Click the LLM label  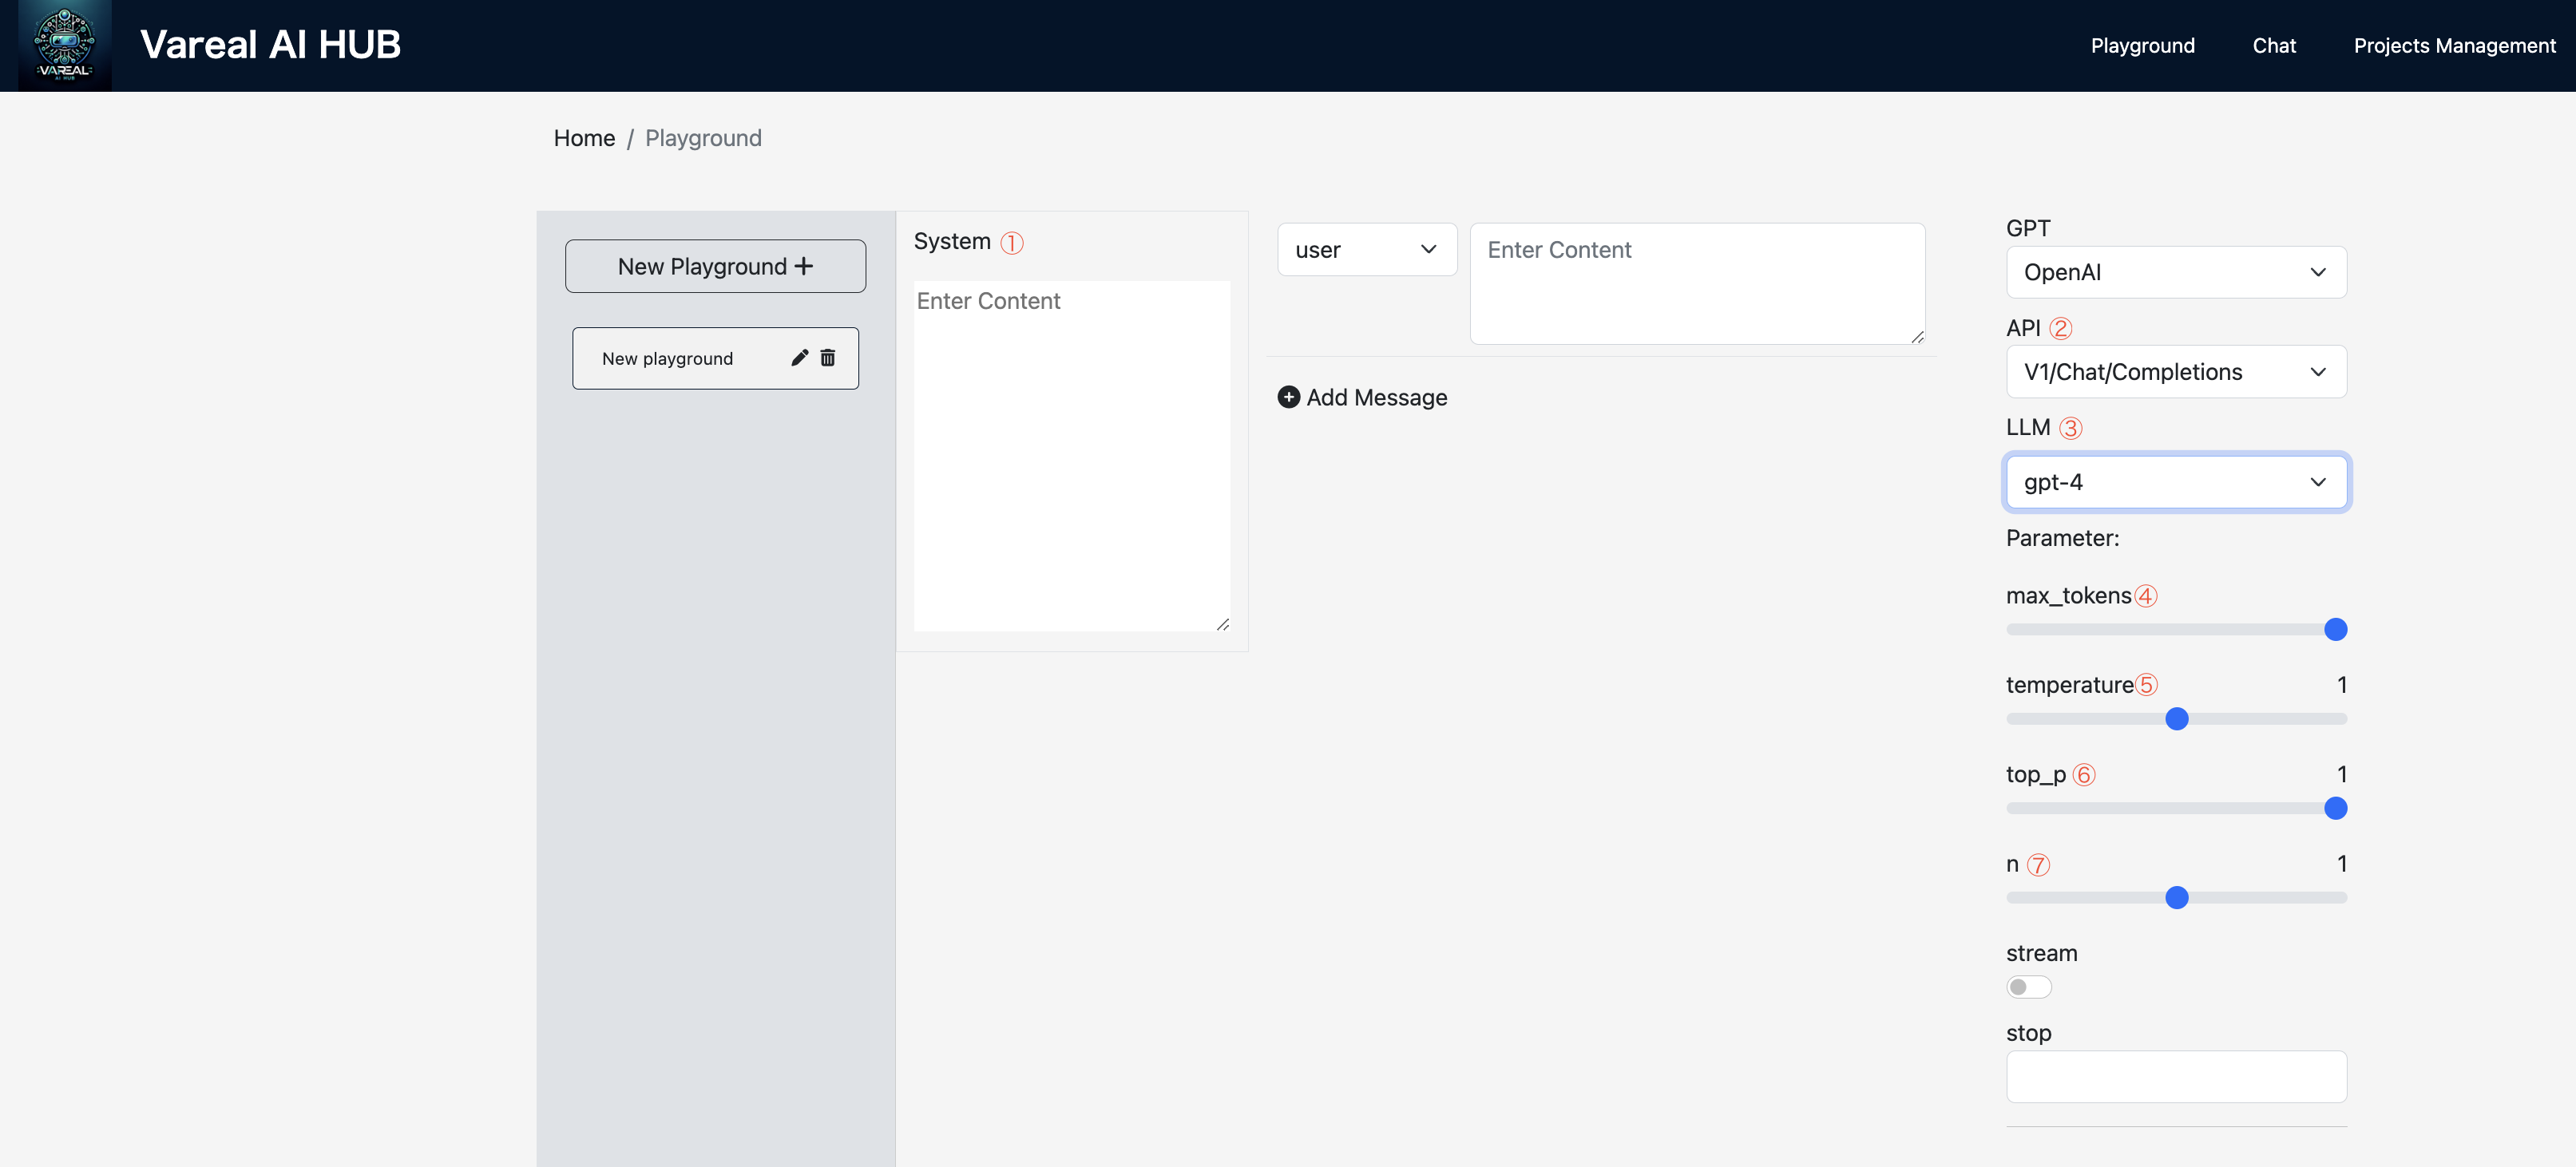tap(2027, 427)
